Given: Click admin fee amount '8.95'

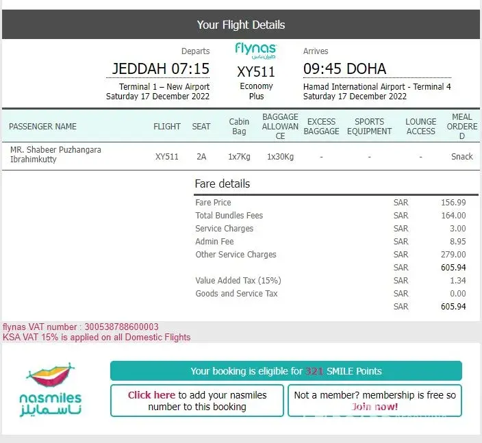Looking at the screenshot, I should tap(458, 241).
